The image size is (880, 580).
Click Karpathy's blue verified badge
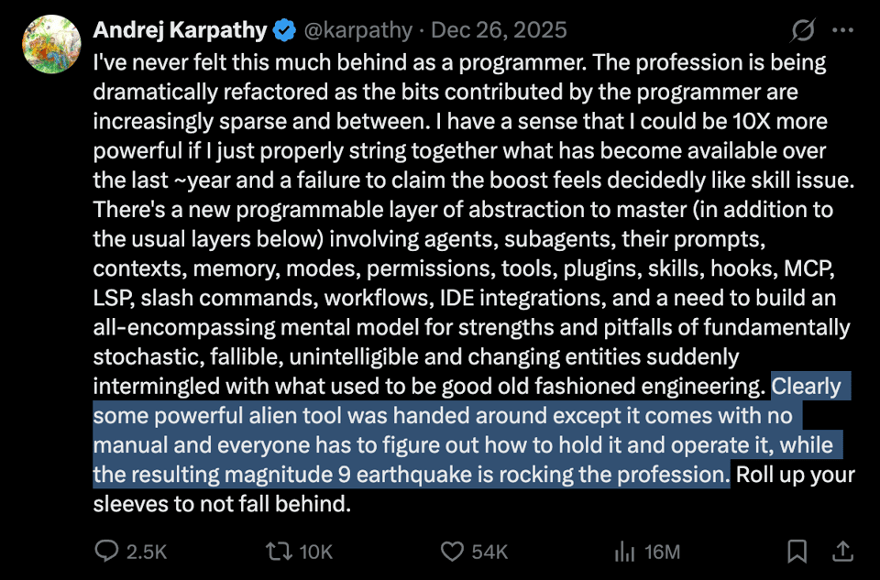coord(282,29)
